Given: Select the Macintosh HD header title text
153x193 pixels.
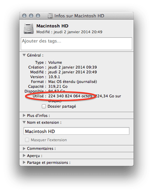Looking at the screenshot, I should [x=53, y=26].
